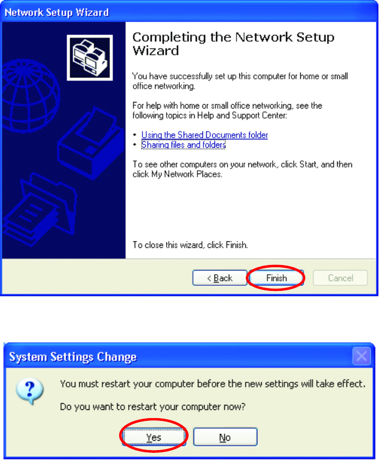This screenshot has height=460, width=380.
Task: Click the Completing the Network Setup heading
Action: click(233, 44)
